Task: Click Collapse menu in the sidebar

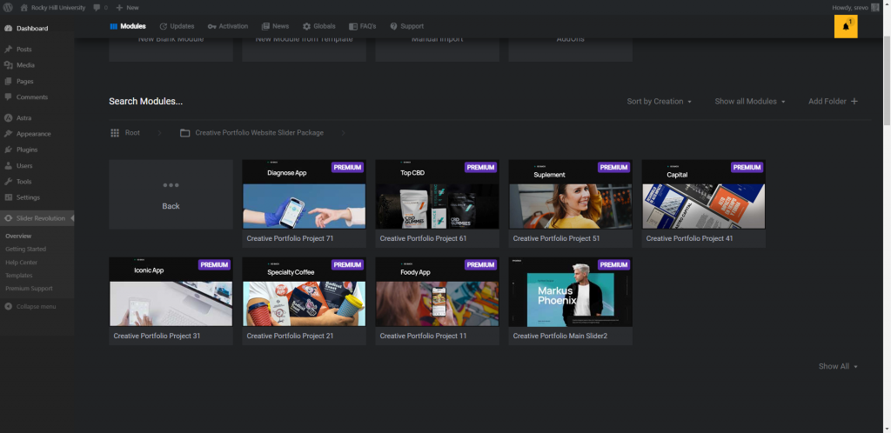Action: point(30,306)
